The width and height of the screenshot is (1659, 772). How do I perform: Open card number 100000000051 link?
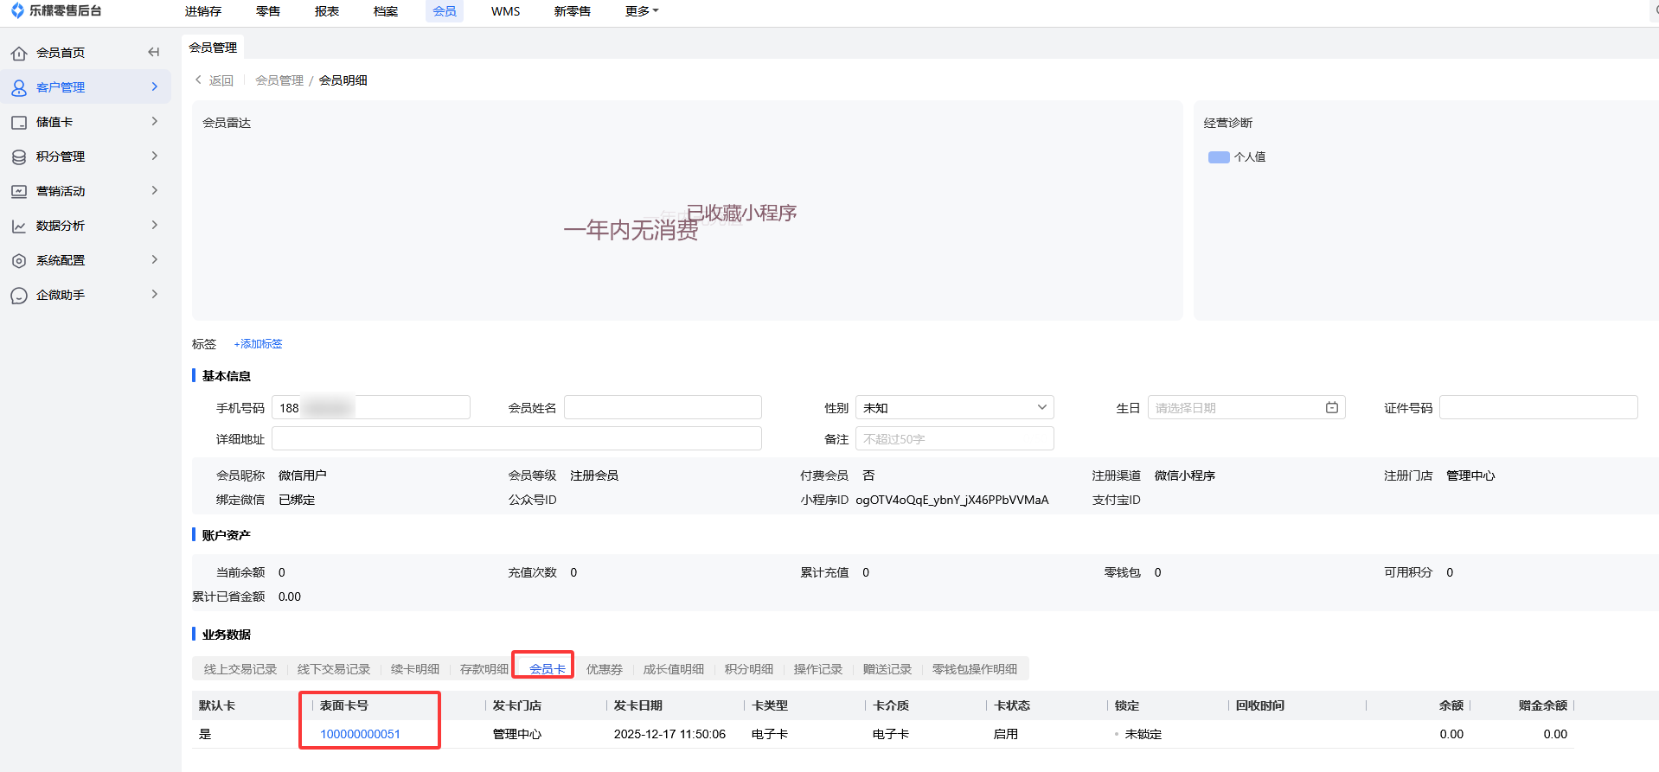pyautogui.click(x=360, y=734)
